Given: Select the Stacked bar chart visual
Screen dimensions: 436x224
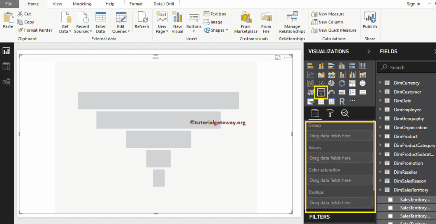Looking at the screenshot, I should click(x=310, y=66).
